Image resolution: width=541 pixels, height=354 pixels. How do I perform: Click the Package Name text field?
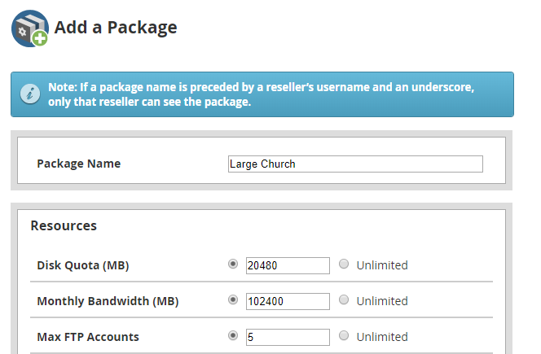355,164
